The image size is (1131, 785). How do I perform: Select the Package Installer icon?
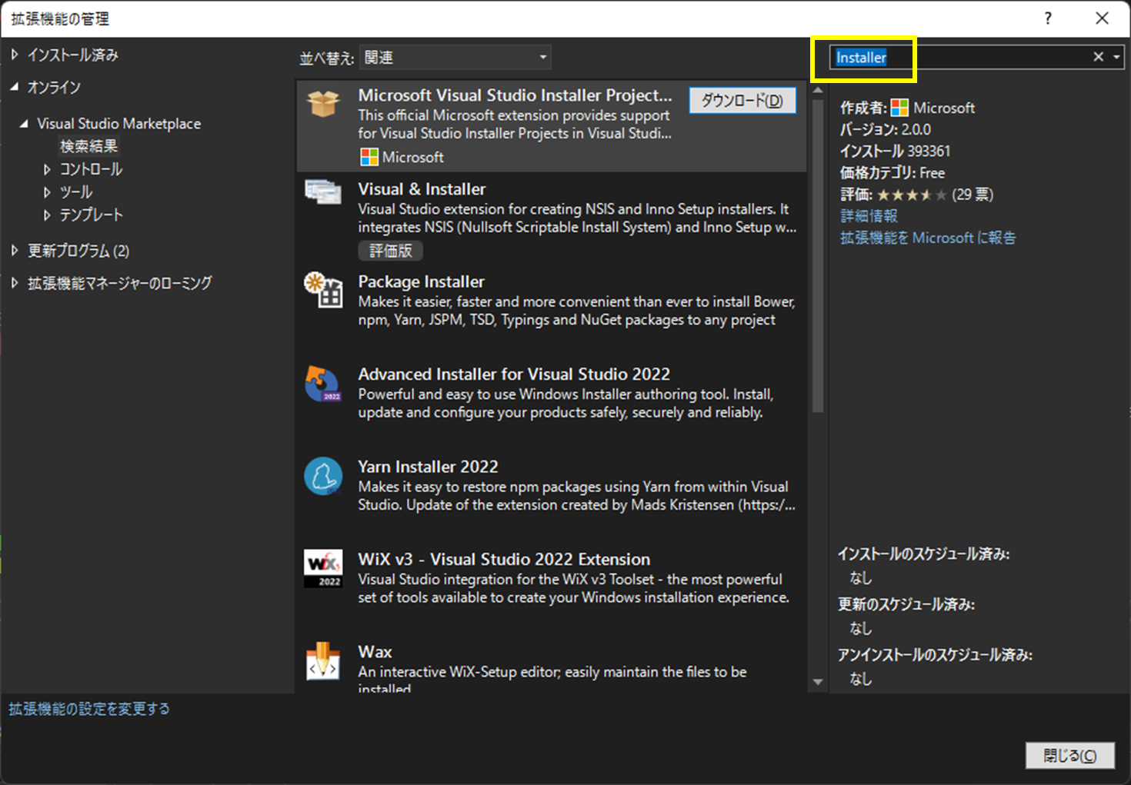pyautogui.click(x=323, y=291)
